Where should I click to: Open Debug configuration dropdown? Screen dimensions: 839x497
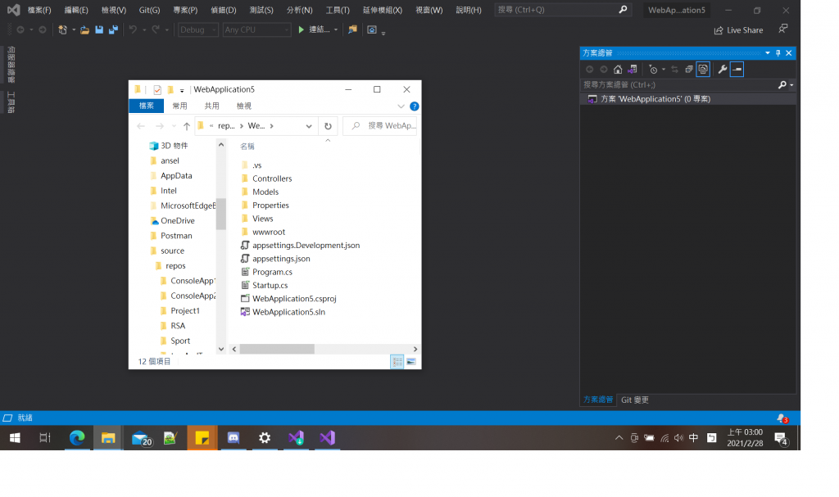click(198, 30)
